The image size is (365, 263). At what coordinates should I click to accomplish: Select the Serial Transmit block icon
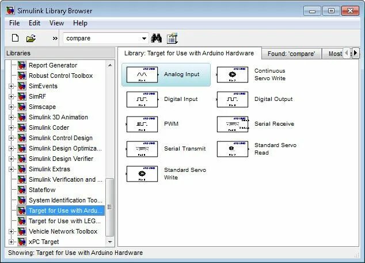142,149
